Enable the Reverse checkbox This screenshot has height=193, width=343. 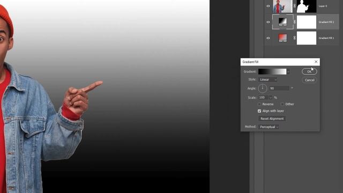pyautogui.click(x=259, y=104)
